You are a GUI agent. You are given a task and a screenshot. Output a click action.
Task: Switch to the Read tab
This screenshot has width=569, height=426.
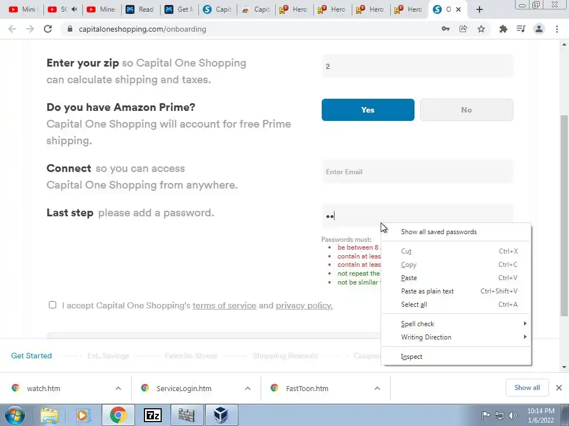[x=140, y=9]
